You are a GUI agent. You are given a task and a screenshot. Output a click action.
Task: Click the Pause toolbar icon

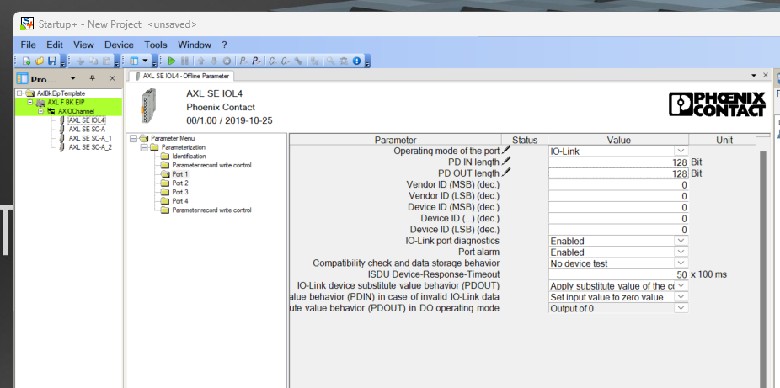(x=184, y=61)
